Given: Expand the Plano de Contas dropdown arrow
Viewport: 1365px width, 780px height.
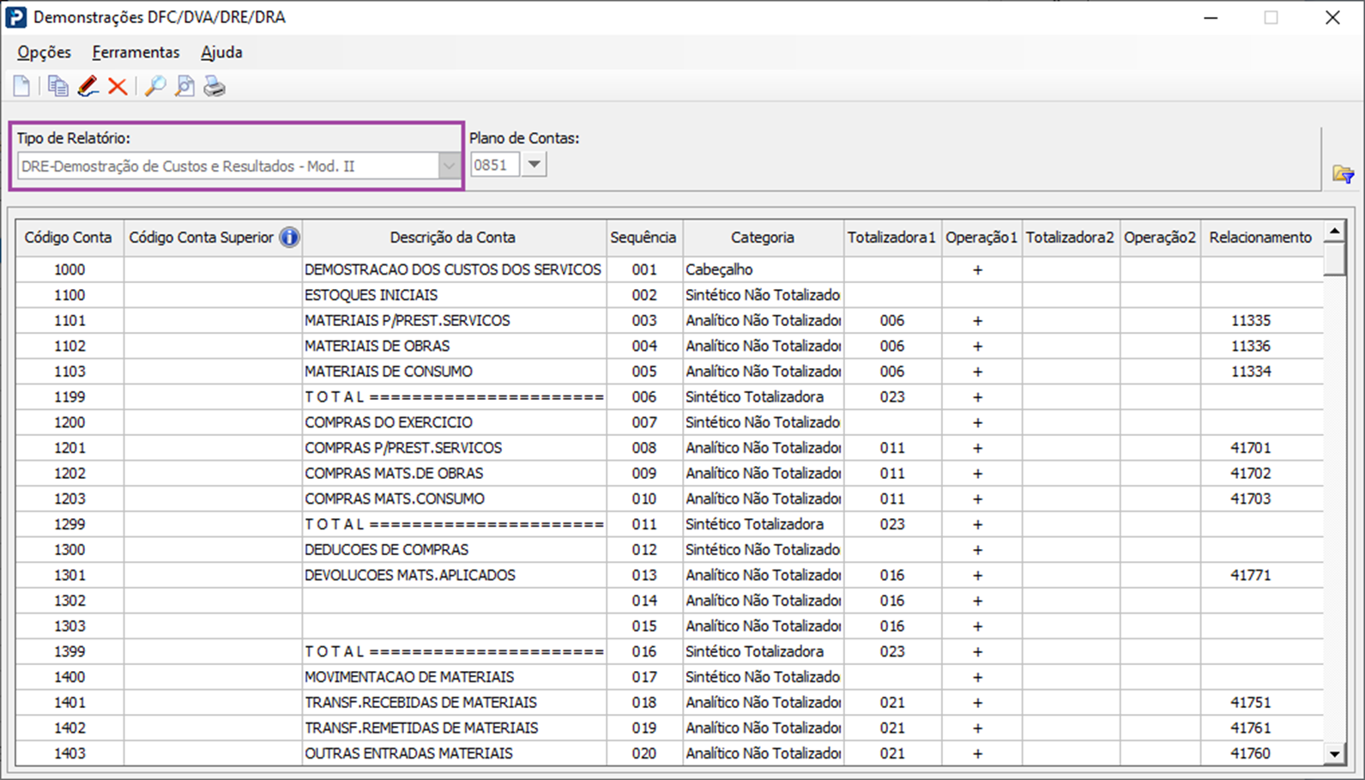Looking at the screenshot, I should pos(534,165).
